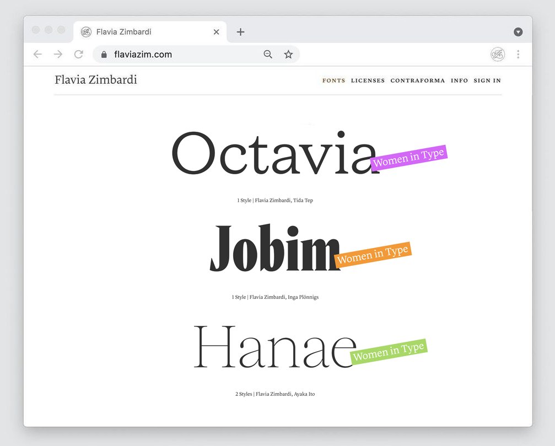The width and height of the screenshot is (555, 446).
Task: Open the zoom/search icon in the address bar
Action: tap(268, 54)
